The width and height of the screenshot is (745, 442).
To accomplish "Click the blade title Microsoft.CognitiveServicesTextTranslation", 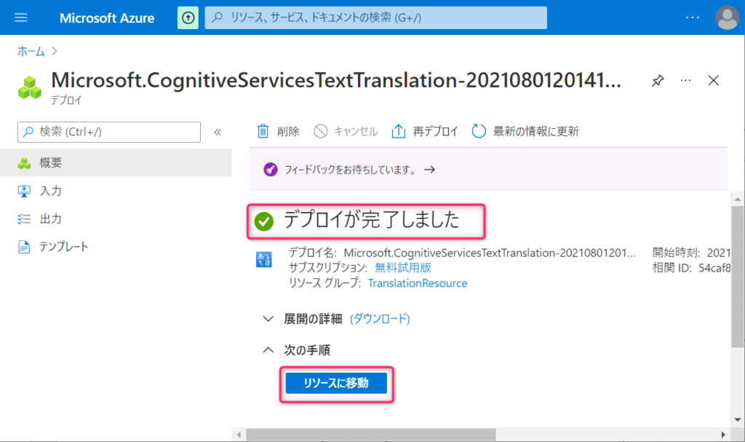I will [336, 80].
